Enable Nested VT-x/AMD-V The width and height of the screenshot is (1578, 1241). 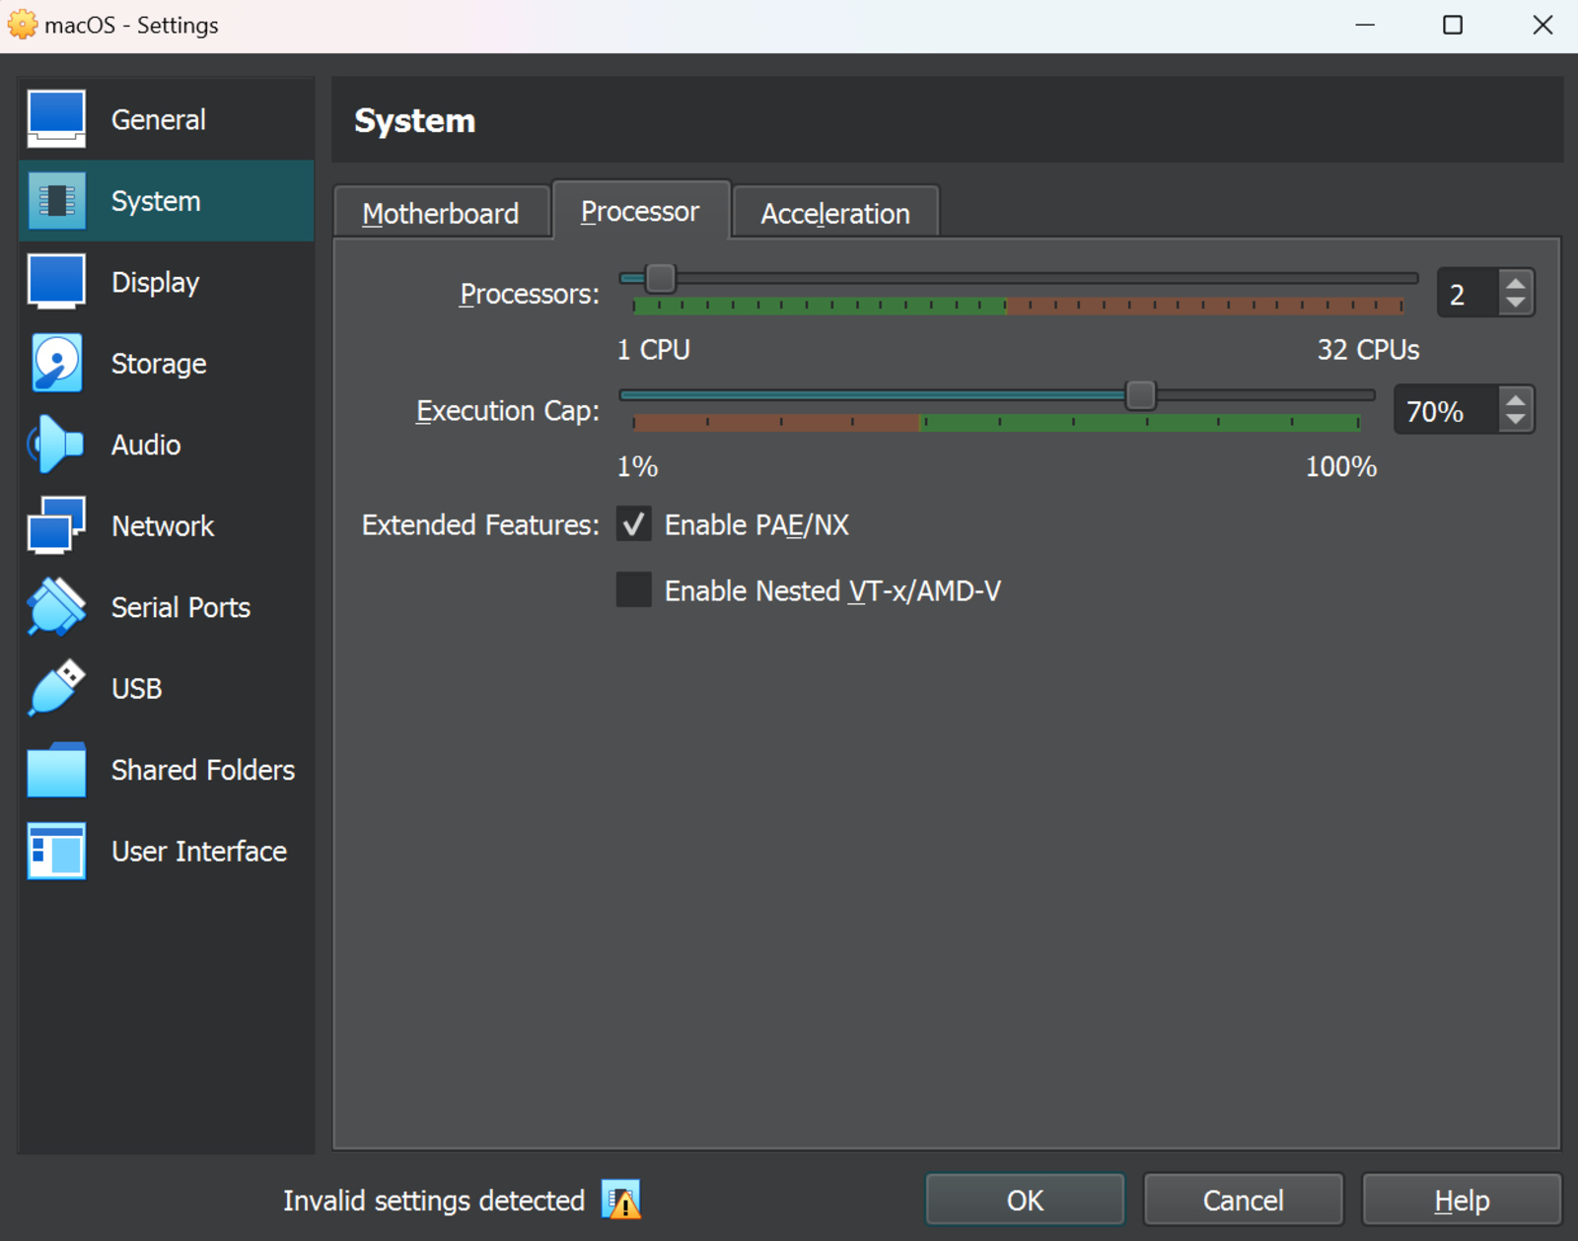point(632,589)
